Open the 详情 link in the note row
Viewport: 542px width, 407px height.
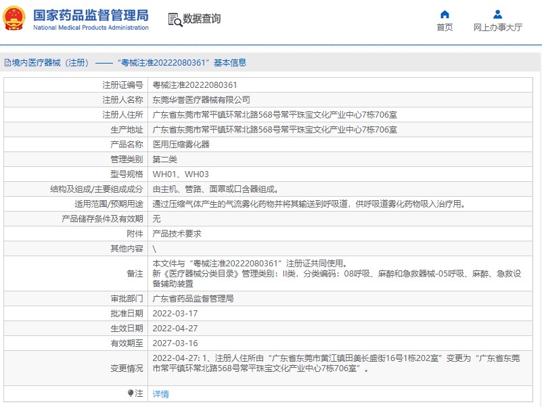160,393
